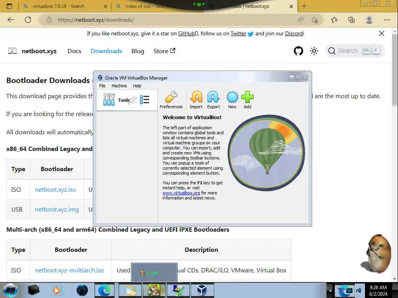
Task: Toggle dark/light mode sun icon
Action: pyautogui.click(x=314, y=51)
